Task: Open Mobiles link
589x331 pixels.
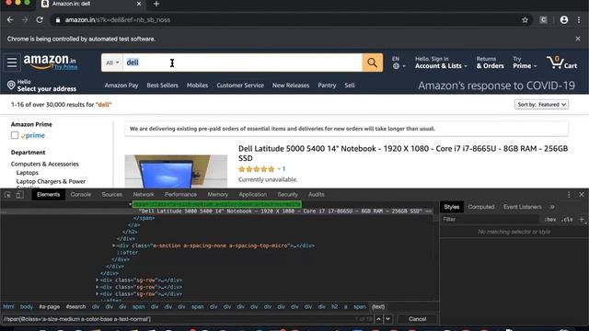Action: tap(197, 86)
